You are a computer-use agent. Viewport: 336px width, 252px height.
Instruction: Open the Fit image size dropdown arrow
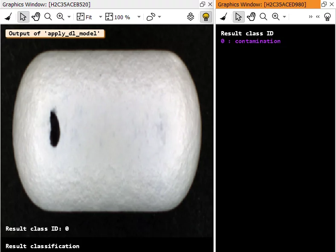[x=101, y=17]
